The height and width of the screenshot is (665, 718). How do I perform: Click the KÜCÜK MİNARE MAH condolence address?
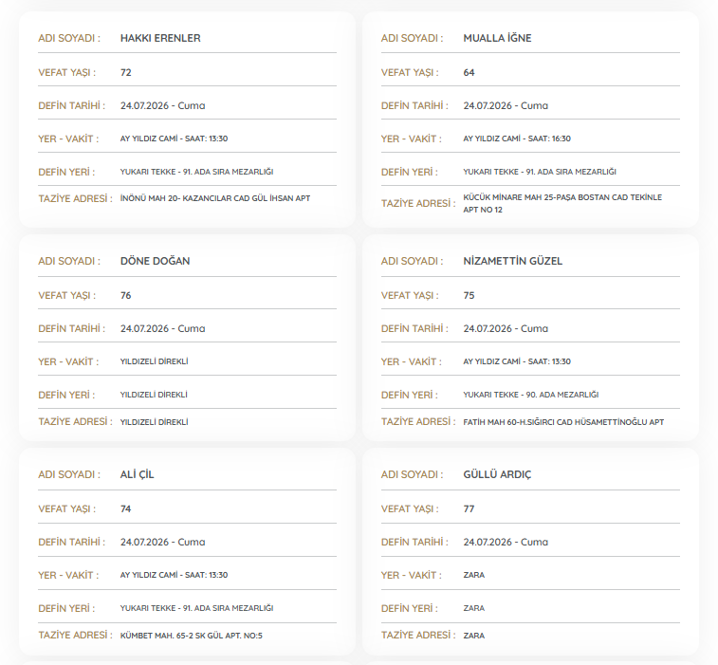(x=562, y=203)
